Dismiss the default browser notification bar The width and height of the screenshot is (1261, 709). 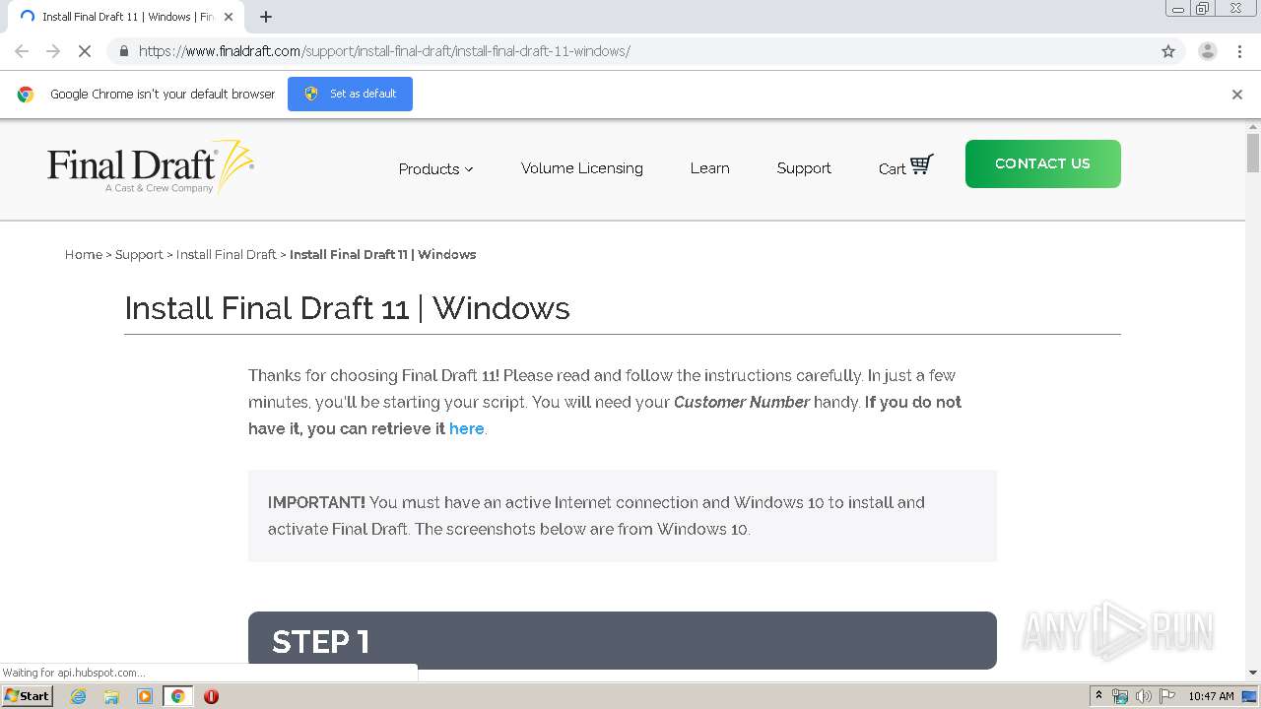coord(1237,95)
